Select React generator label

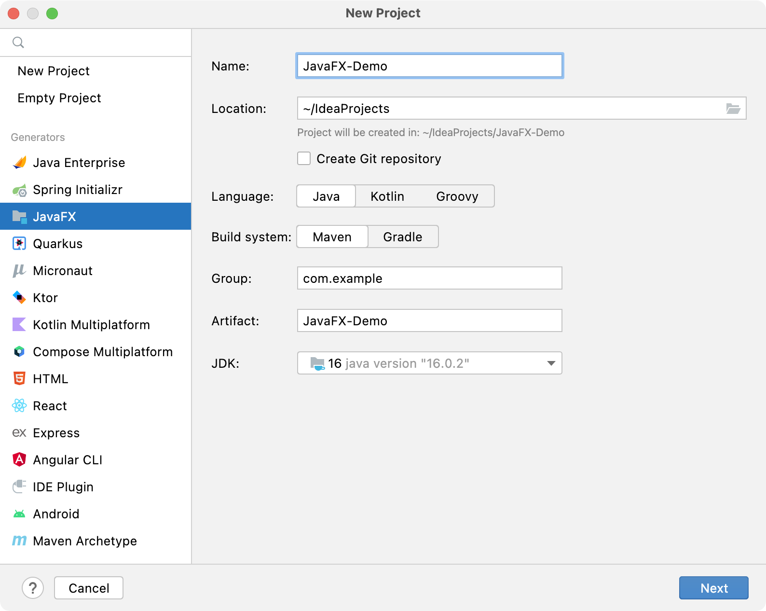(50, 406)
